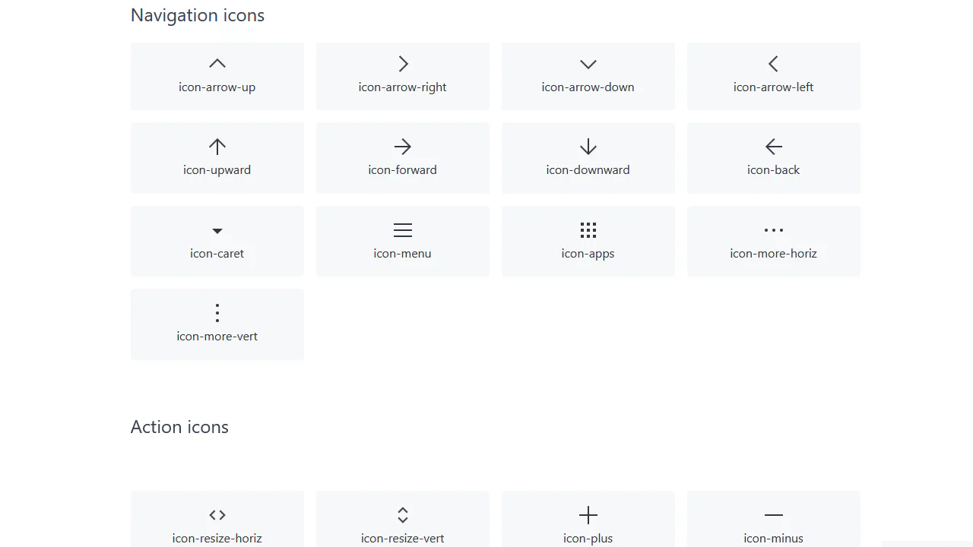Click the "icon-more-vert" label text
This screenshot has width=973, height=547.
(217, 337)
